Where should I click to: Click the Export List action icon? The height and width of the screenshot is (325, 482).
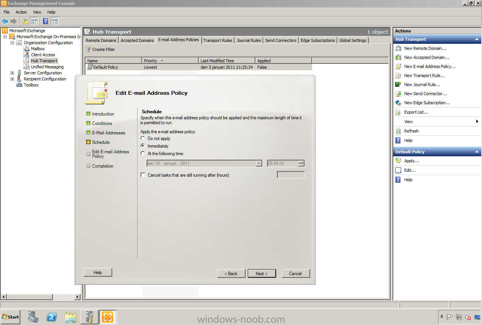click(398, 112)
